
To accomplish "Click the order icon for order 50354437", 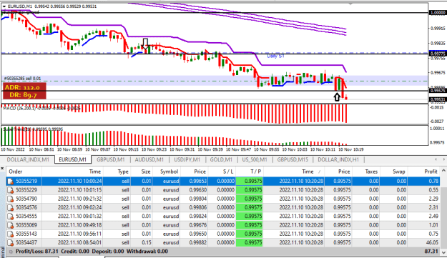I will pyautogui.click(x=10, y=243).
